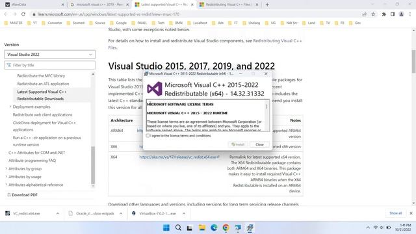Open the Gov bookmarks folder
The width and height of the screenshot is (416, 234).
pos(355,23)
